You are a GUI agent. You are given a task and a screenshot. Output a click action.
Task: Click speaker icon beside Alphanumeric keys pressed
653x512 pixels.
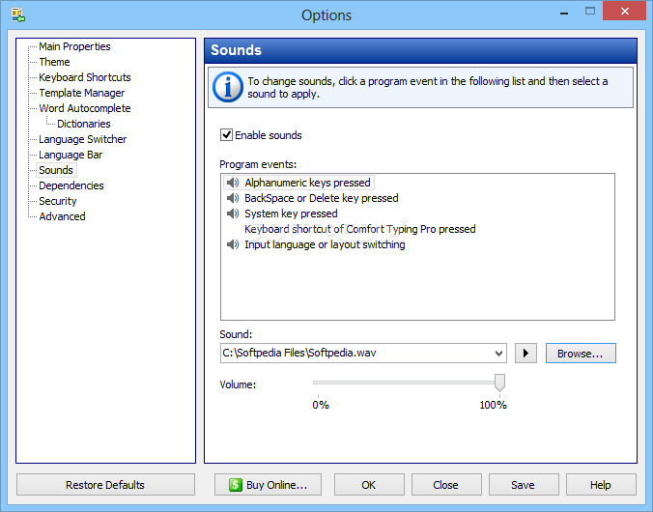[232, 183]
